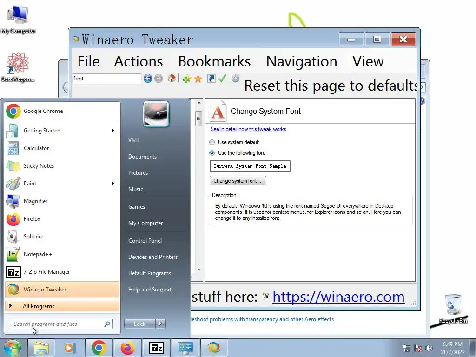Screen dimensions: 476x357
Task: Open Default Programs
Action: (x=150, y=273)
